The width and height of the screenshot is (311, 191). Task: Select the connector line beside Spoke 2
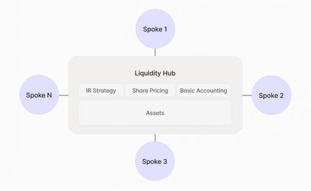pos(247,95)
